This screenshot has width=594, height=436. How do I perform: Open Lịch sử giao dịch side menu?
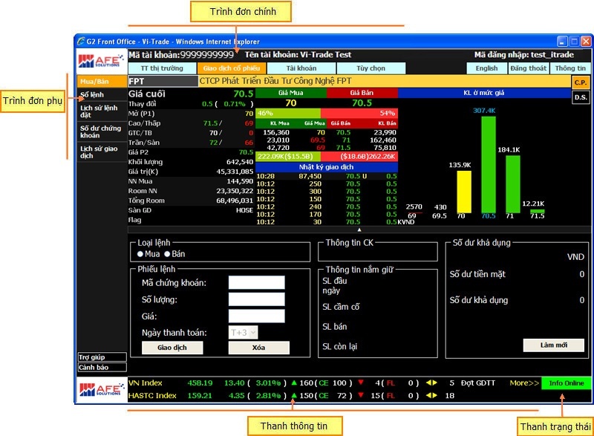tap(102, 152)
